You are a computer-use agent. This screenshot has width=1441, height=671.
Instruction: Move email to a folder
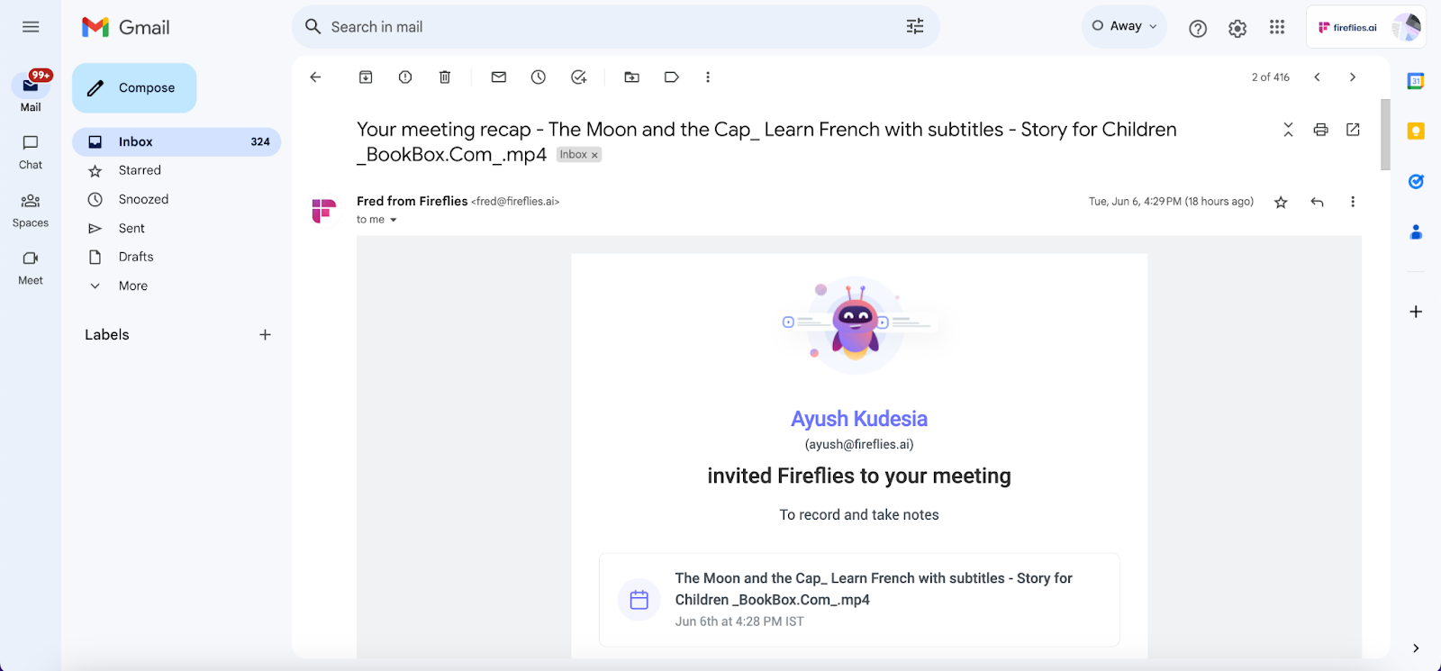pyautogui.click(x=632, y=77)
